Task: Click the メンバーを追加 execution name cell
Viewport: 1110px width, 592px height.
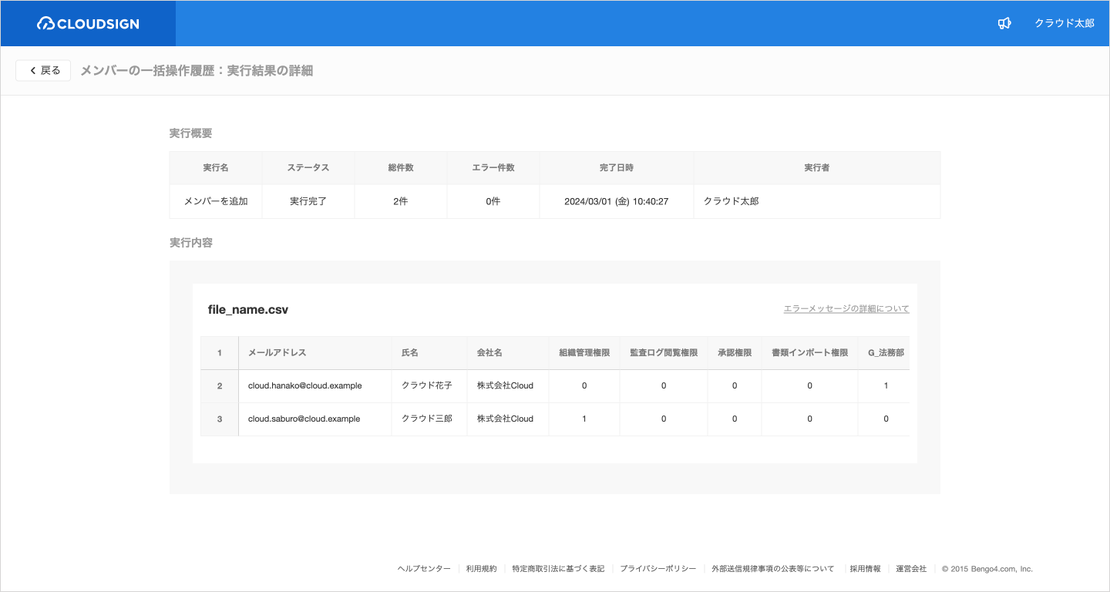Action: pyautogui.click(x=216, y=201)
